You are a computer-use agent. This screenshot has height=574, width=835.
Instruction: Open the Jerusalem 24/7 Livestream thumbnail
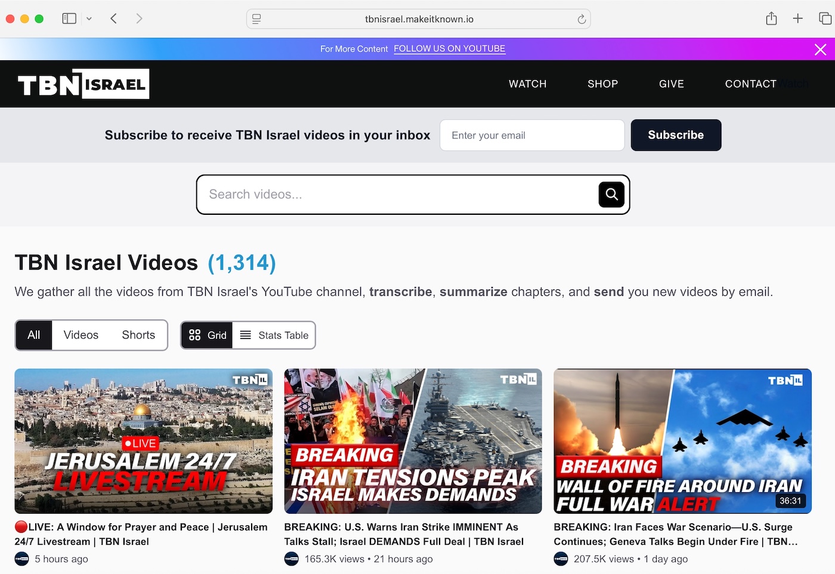[144, 441]
